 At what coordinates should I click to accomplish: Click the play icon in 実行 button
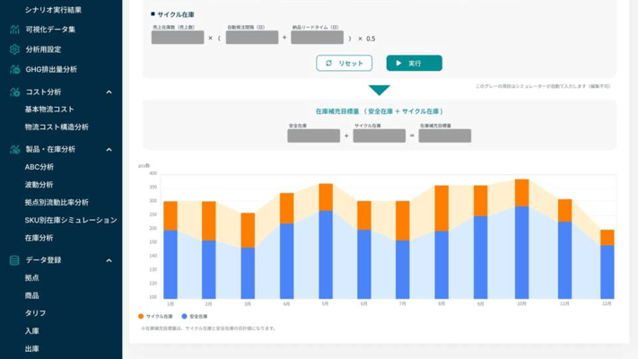coord(398,64)
